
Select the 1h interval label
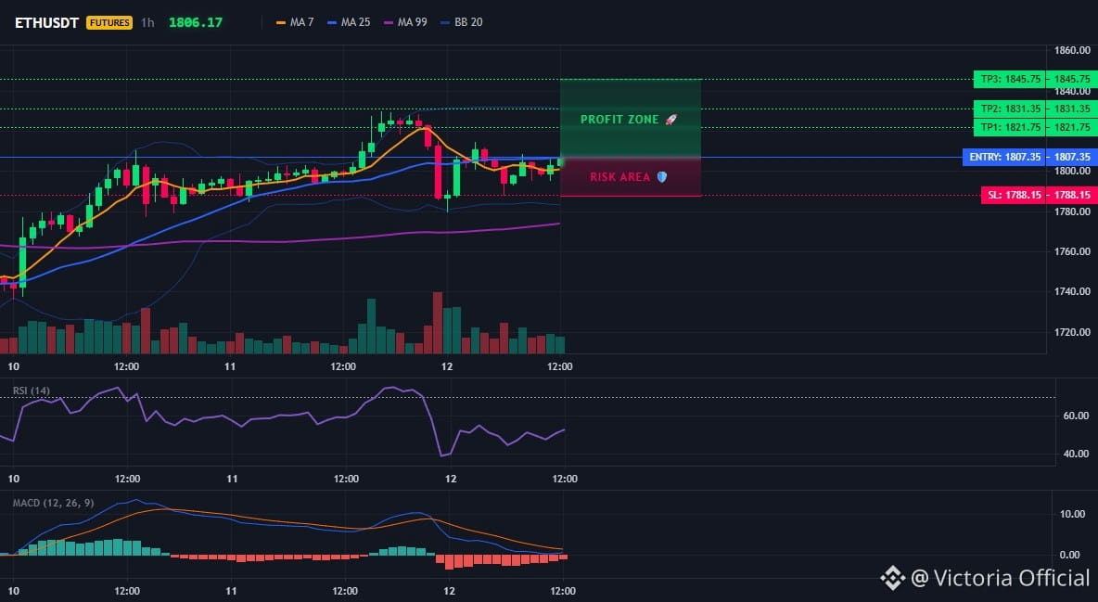pos(147,22)
